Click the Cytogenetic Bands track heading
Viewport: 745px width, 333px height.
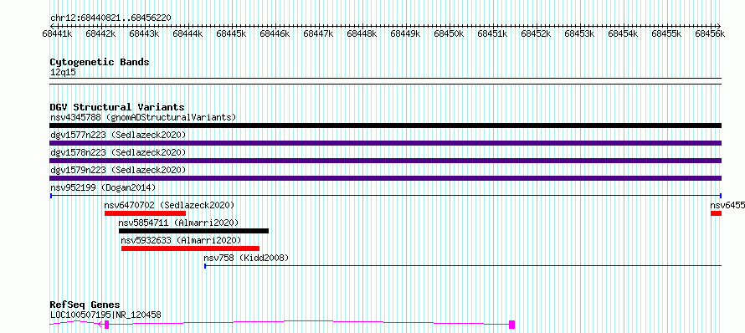[x=100, y=62]
